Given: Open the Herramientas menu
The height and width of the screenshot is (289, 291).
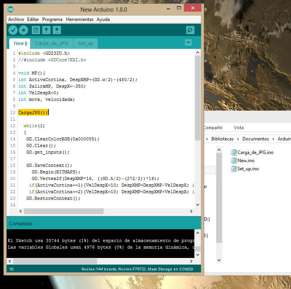Looking at the screenshot, I should [80, 19].
